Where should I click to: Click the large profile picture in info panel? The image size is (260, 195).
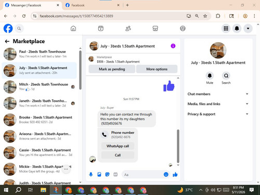click(x=218, y=50)
